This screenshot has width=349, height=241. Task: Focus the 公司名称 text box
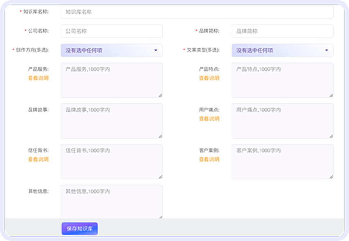click(x=112, y=31)
